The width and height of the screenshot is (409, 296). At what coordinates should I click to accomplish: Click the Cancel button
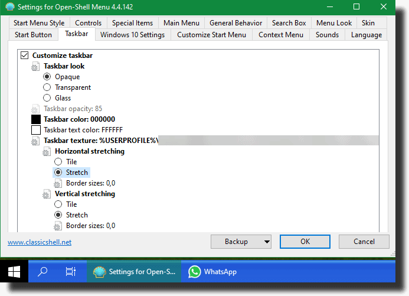364,242
